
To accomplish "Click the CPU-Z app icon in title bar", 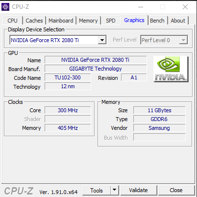I will [x=5, y=7].
